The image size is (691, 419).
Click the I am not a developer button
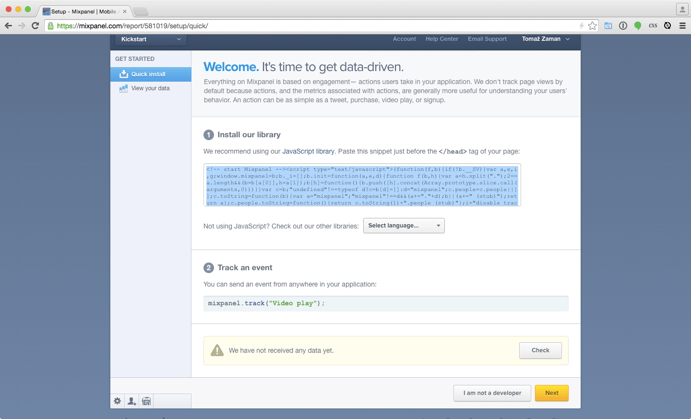pyautogui.click(x=492, y=393)
